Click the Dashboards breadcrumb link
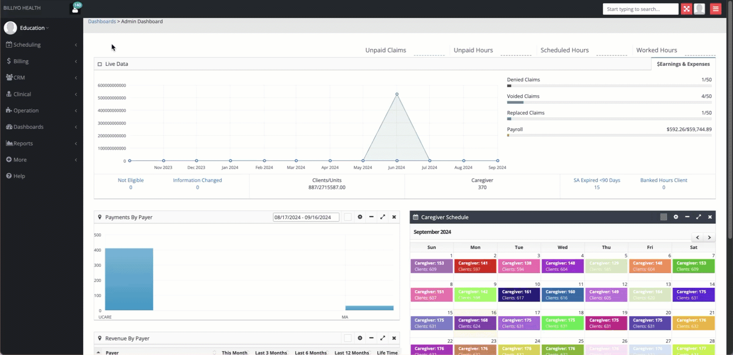The width and height of the screenshot is (733, 355). pos(102,22)
